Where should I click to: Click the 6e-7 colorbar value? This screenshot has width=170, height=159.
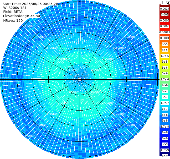click(x=165, y=91)
